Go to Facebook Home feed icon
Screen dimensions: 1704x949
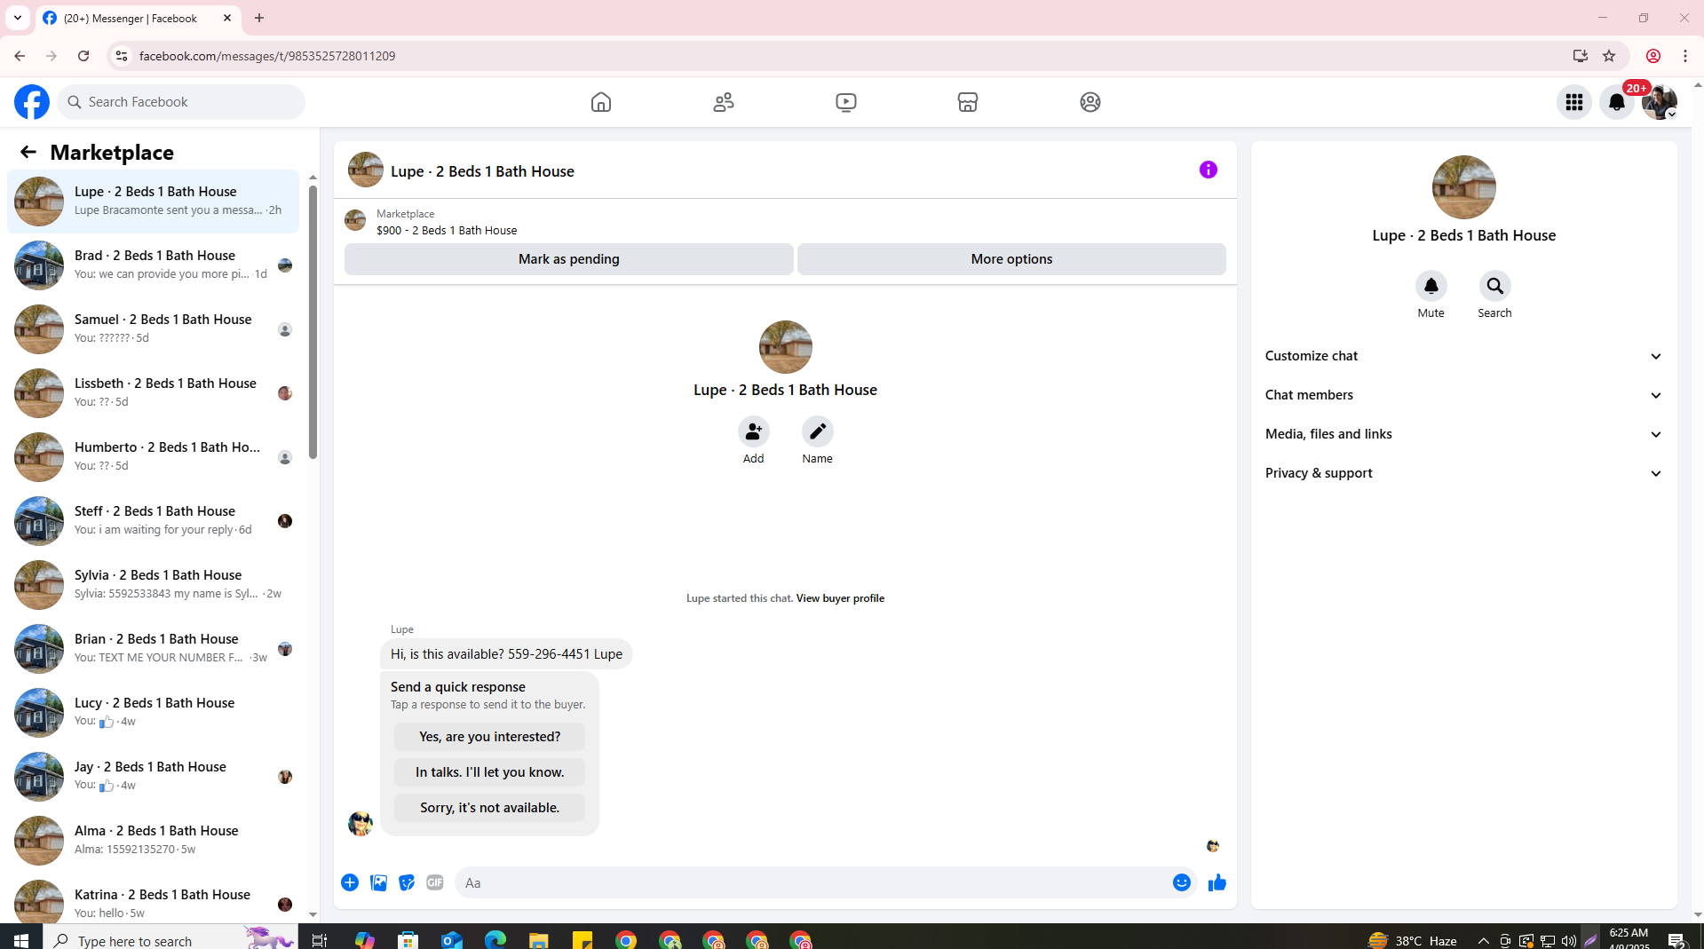(601, 102)
